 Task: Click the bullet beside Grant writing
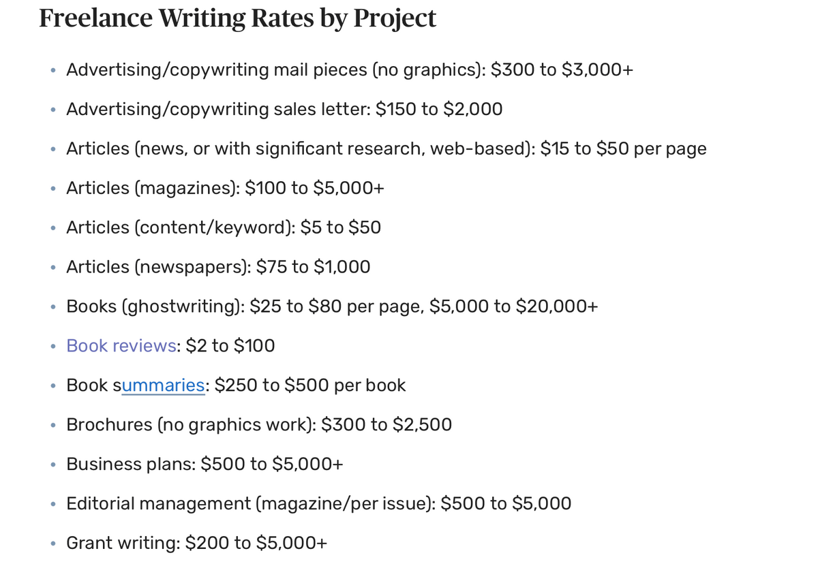[53, 544]
